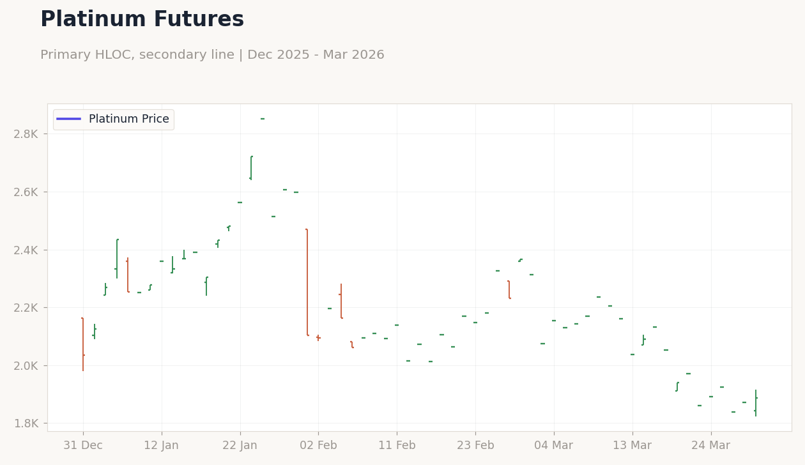The height and width of the screenshot is (465, 805).
Task: Click the 2.6K y-axis label
Action: tap(26, 192)
